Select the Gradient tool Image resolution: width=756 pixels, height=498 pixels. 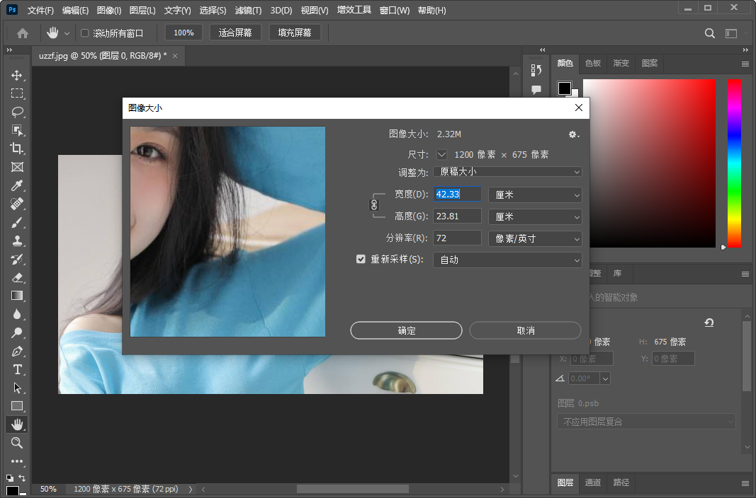pos(17,296)
